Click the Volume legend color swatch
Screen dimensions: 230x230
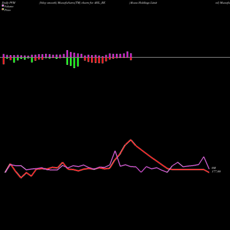point(3,6)
